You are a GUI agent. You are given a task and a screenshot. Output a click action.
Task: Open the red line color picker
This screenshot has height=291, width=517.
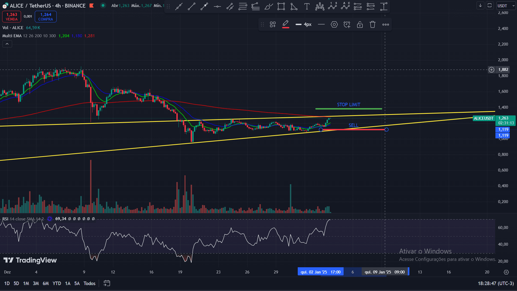point(286,25)
